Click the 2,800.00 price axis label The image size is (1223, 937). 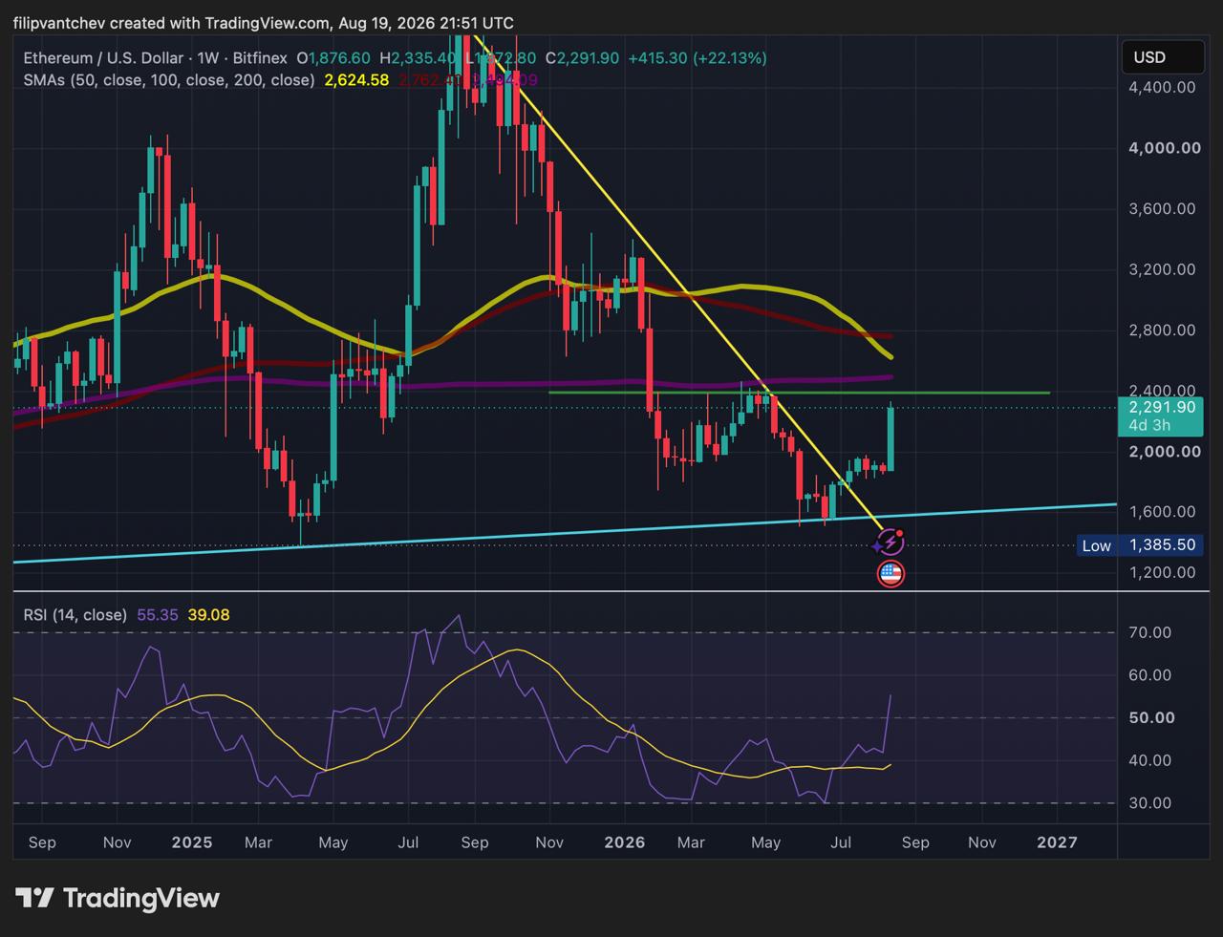[1162, 330]
